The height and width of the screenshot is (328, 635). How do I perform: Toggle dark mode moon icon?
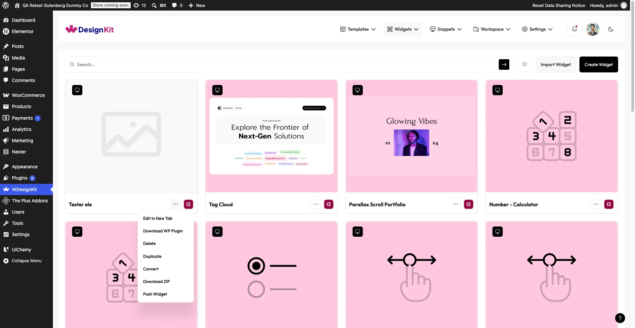611,29
